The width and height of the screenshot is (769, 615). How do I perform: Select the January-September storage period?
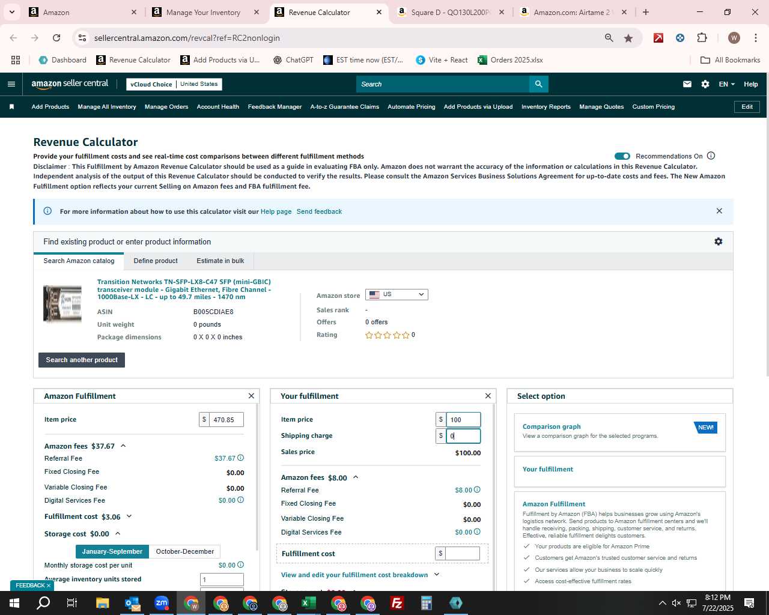pos(112,551)
